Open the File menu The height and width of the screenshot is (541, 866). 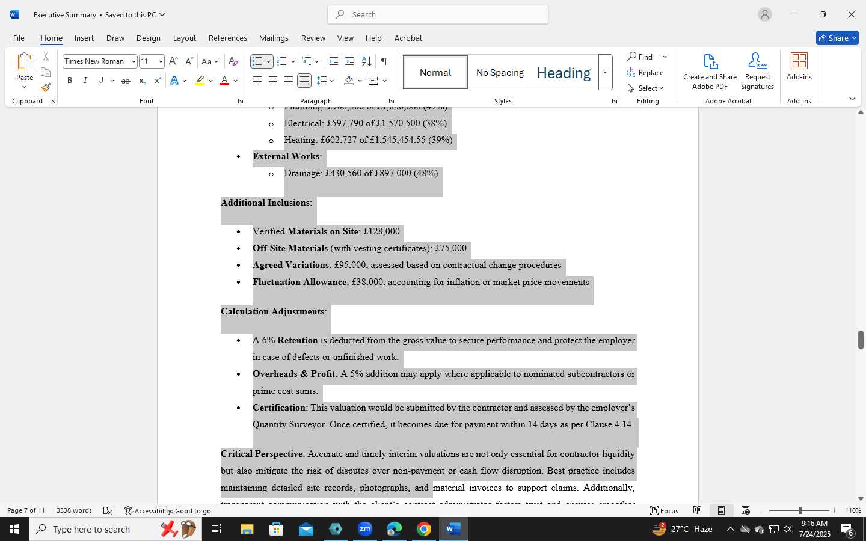click(x=19, y=38)
